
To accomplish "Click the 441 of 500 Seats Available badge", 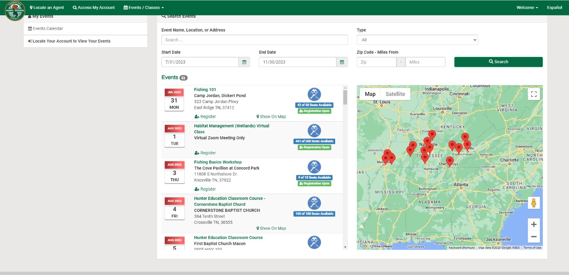I will pos(314,141).
